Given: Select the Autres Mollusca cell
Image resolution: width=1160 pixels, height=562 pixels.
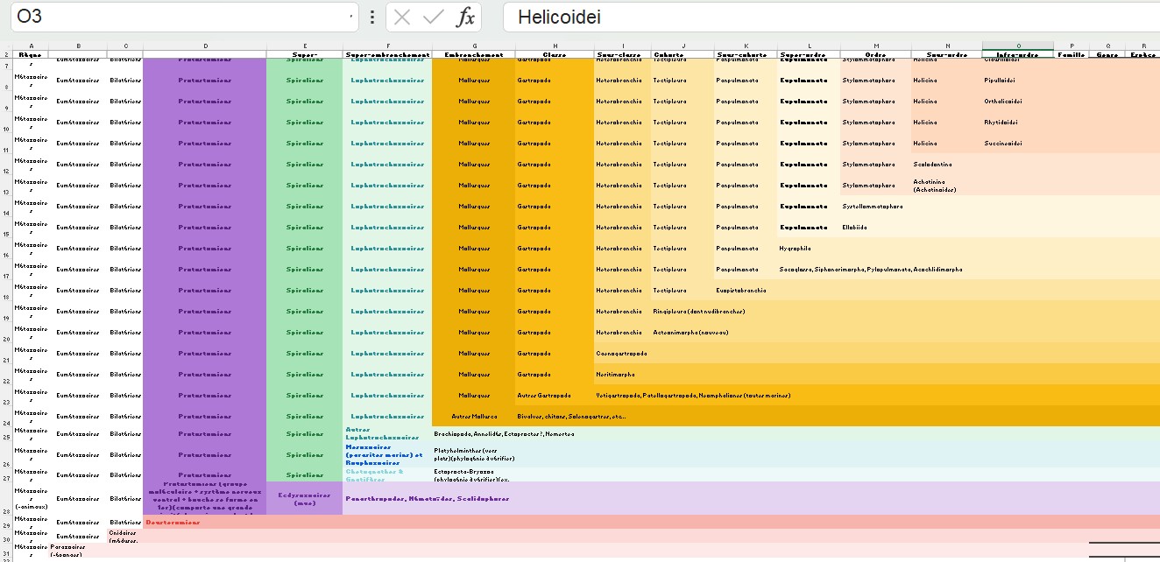Looking at the screenshot, I should [x=474, y=417].
